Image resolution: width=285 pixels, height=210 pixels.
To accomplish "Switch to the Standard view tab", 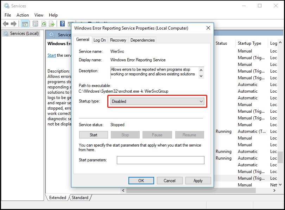I will [80, 198].
